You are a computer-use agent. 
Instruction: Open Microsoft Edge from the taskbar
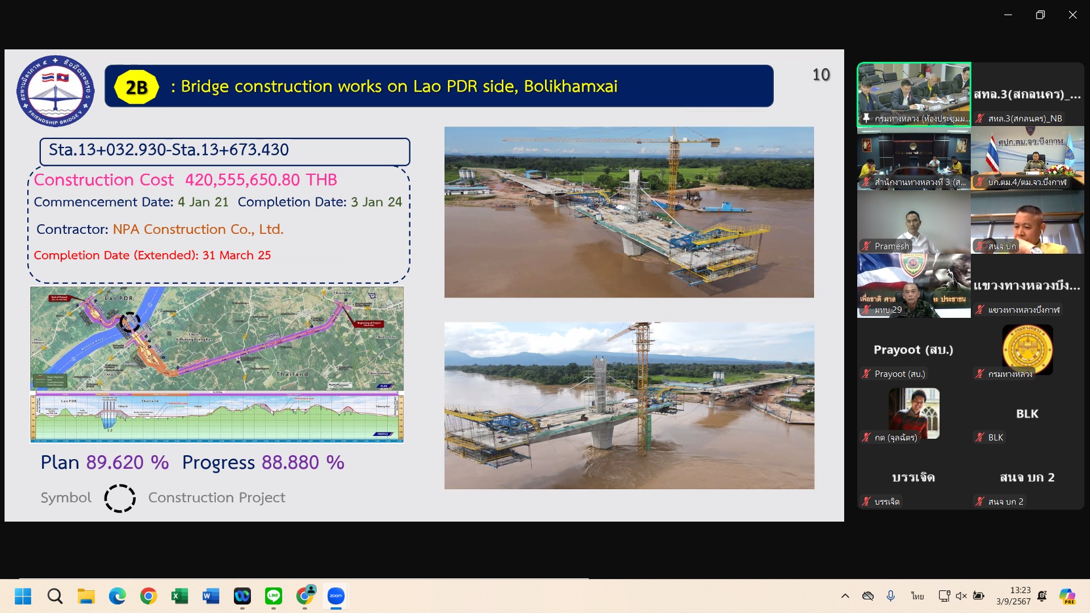pos(118,596)
